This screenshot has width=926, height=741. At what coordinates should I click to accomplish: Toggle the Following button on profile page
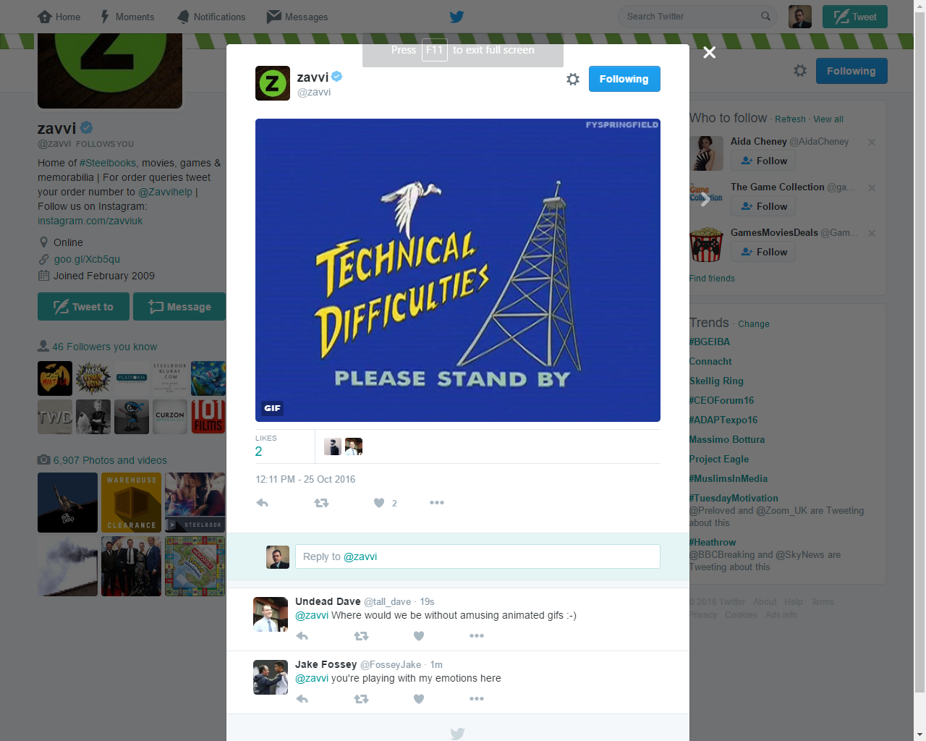tap(851, 71)
